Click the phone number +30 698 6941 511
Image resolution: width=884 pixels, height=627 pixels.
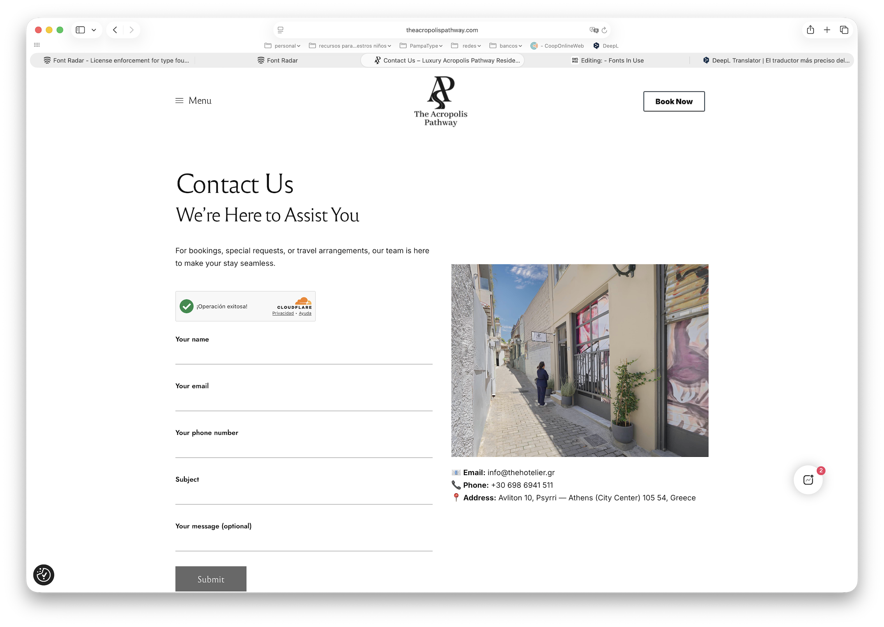coord(522,485)
